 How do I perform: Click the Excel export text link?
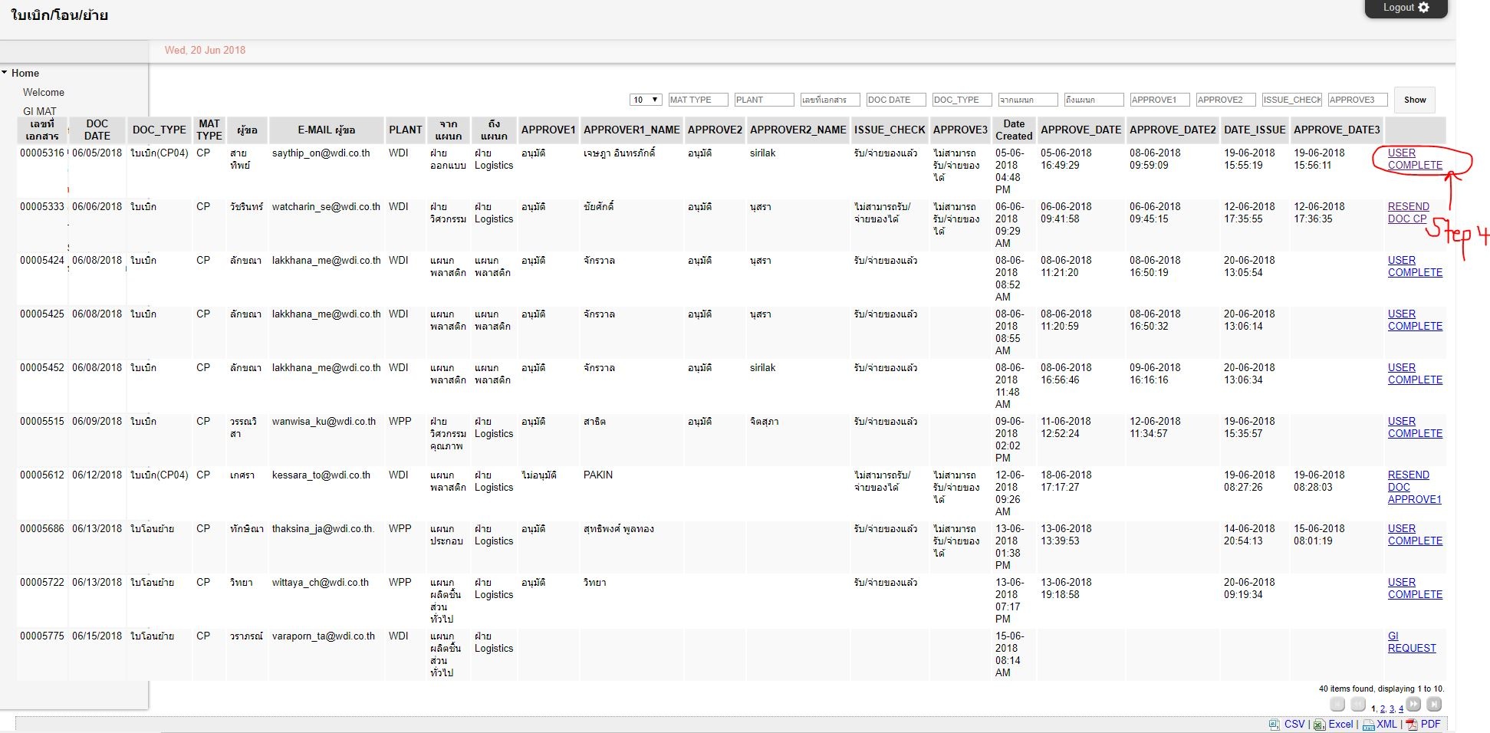coord(1341,725)
